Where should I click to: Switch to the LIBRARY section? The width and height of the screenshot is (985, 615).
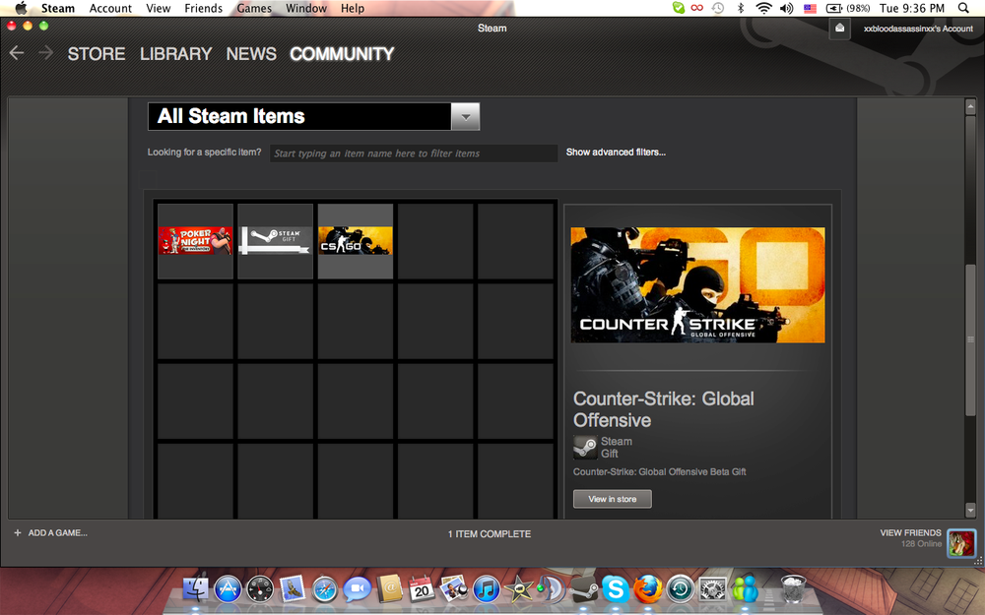click(x=176, y=54)
